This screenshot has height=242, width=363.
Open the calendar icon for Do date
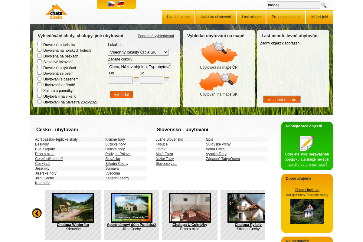tap(167, 79)
